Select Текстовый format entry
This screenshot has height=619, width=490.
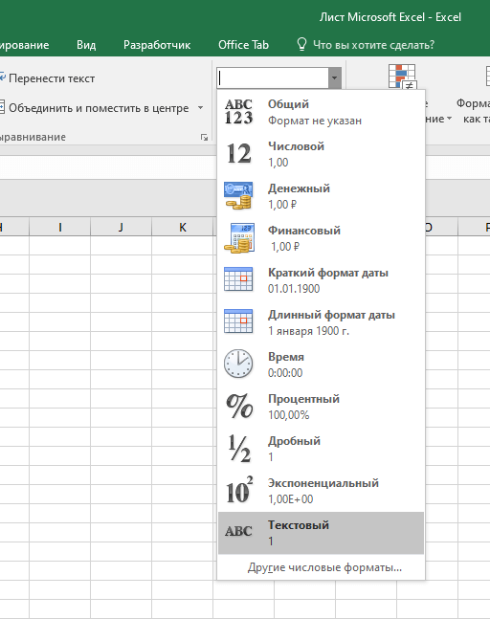(321, 533)
